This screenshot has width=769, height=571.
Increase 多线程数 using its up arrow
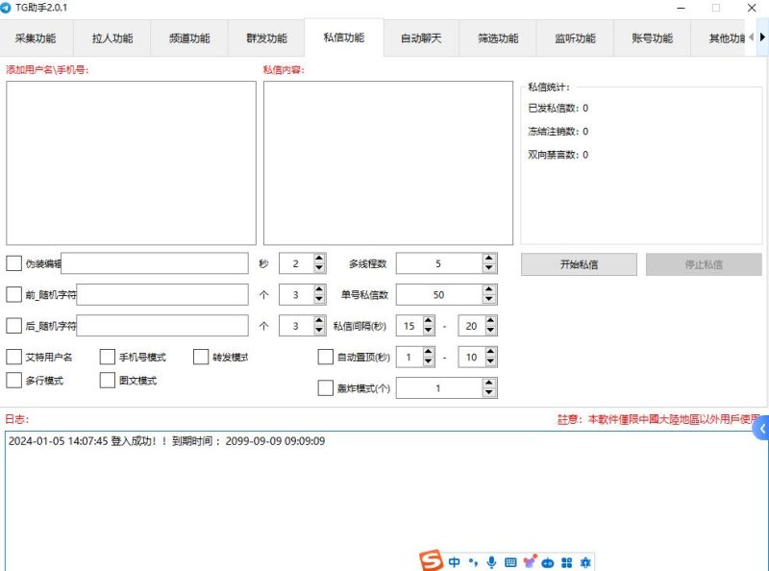coord(487,258)
